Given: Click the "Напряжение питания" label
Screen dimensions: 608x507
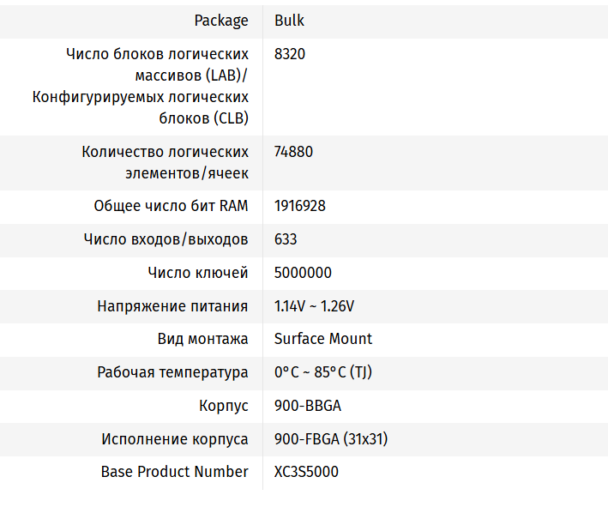Looking at the screenshot, I should (x=172, y=306).
